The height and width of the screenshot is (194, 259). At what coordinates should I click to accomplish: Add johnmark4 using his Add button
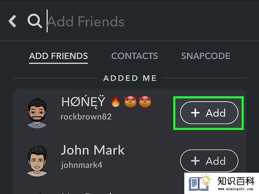209,161
